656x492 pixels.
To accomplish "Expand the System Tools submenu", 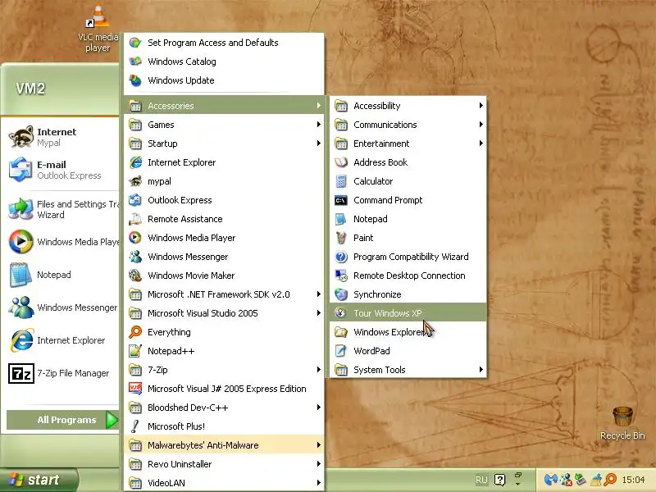I will pyautogui.click(x=408, y=370).
